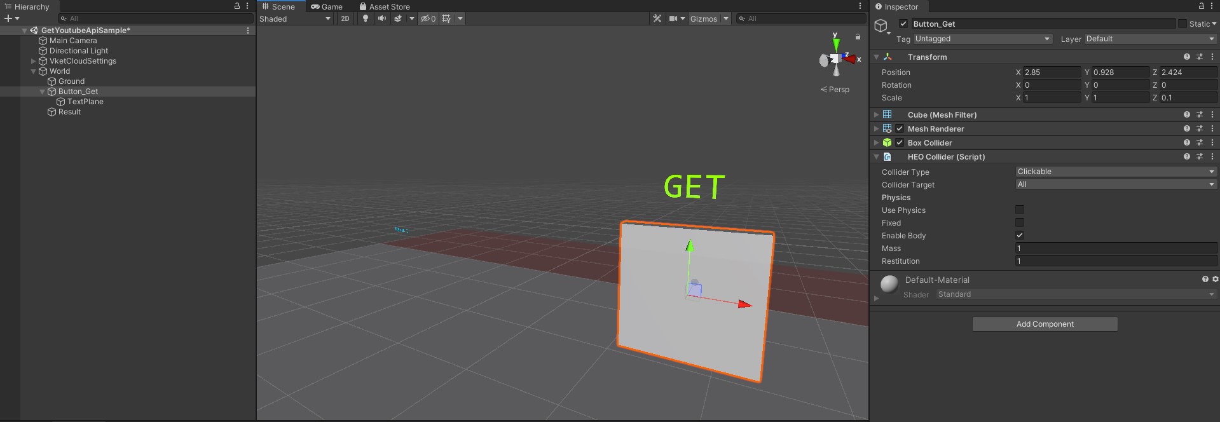Image resolution: width=1220 pixels, height=422 pixels.
Task: Switch to the Game tab
Action: (327, 6)
